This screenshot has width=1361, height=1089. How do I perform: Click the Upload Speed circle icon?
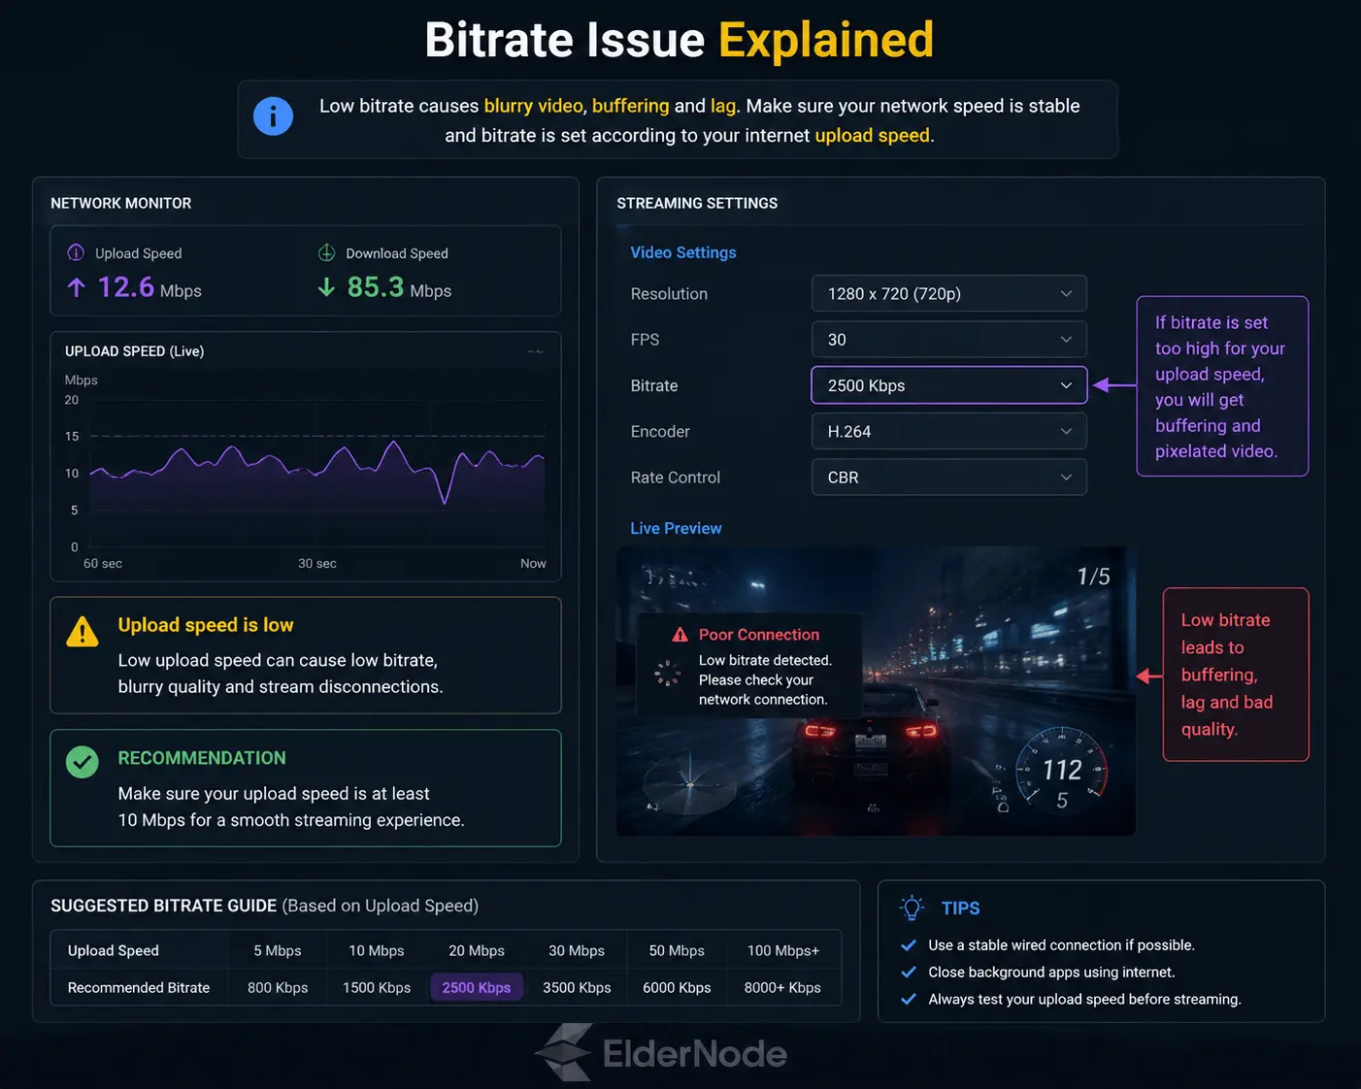click(76, 252)
